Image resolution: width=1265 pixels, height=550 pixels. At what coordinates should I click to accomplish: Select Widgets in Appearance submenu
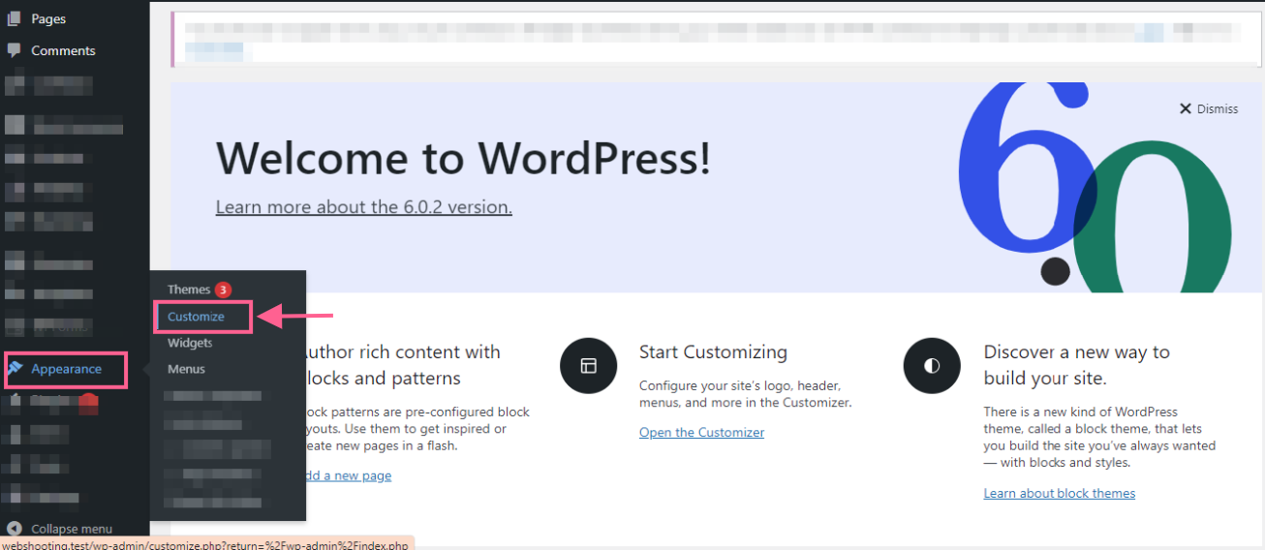[x=190, y=343]
